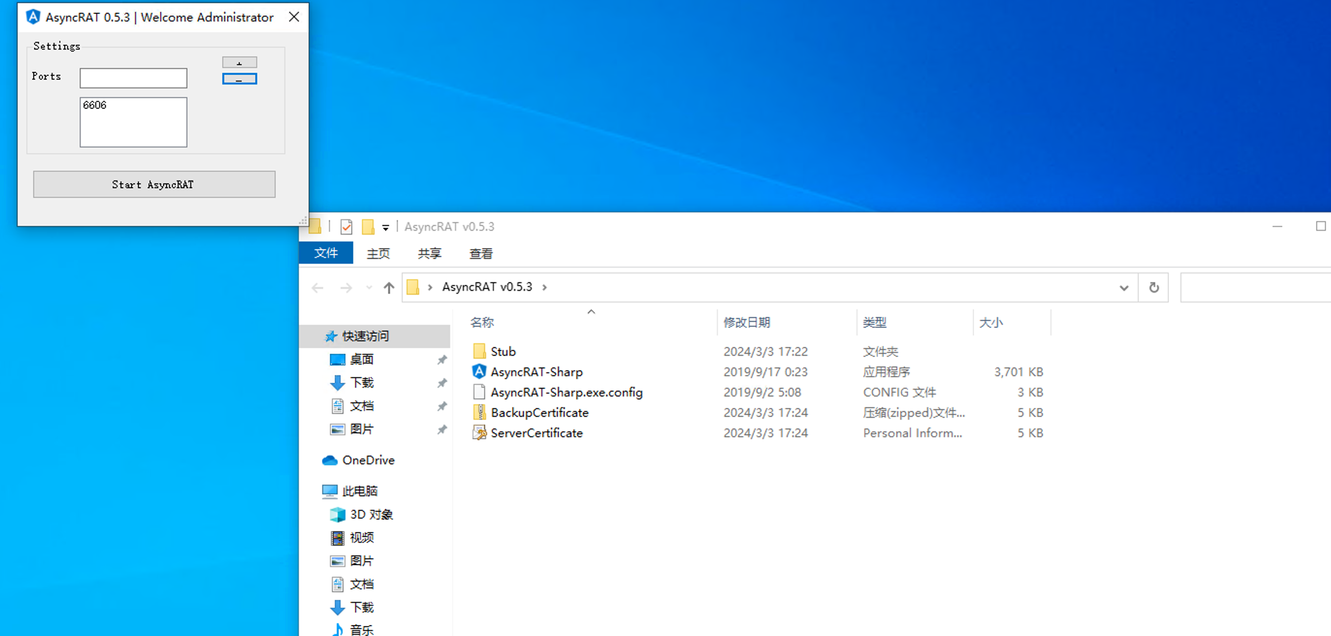This screenshot has height=636, width=1331.
Task: Refresh the folder with the refresh icon
Action: pos(1154,287)
